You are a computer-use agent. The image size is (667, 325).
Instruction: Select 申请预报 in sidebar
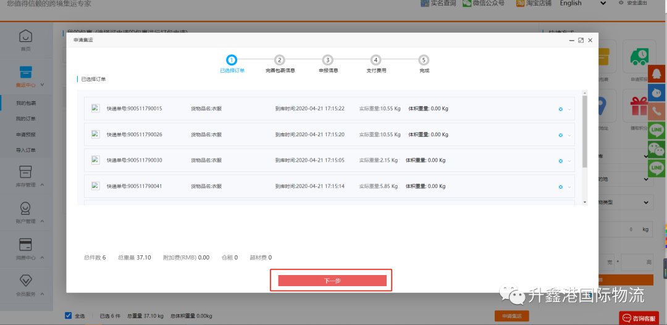[x=26, y=134]
